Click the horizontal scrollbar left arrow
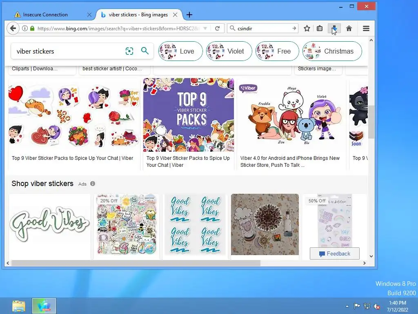 click(x=8, y=263)
